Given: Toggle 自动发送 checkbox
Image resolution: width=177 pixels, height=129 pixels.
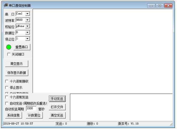Looking at the screenshot, I should pyautogui.click(x=7, y=103).
